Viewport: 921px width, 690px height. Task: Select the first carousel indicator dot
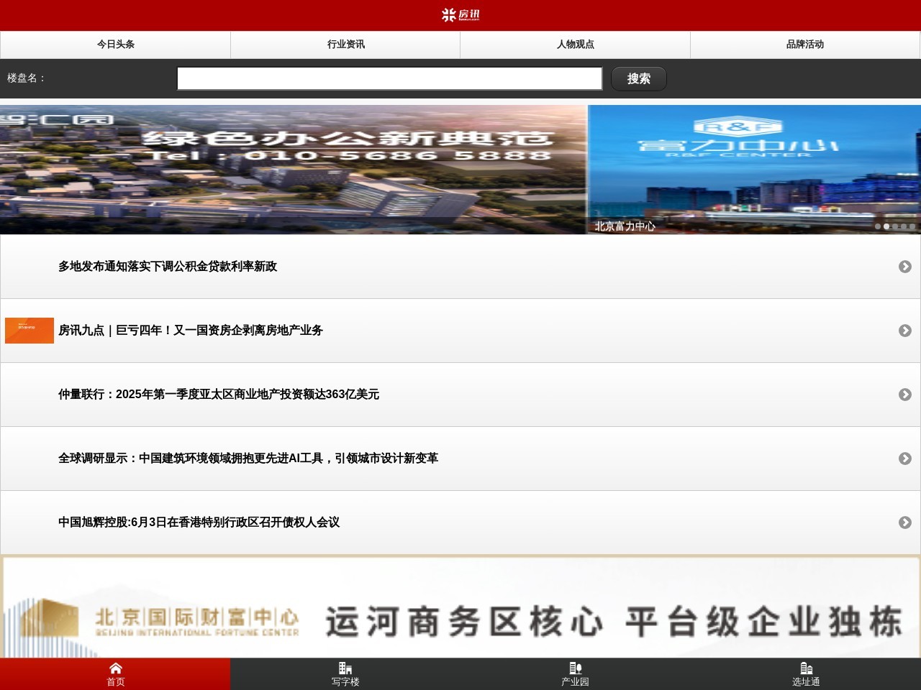pos(878,226)
